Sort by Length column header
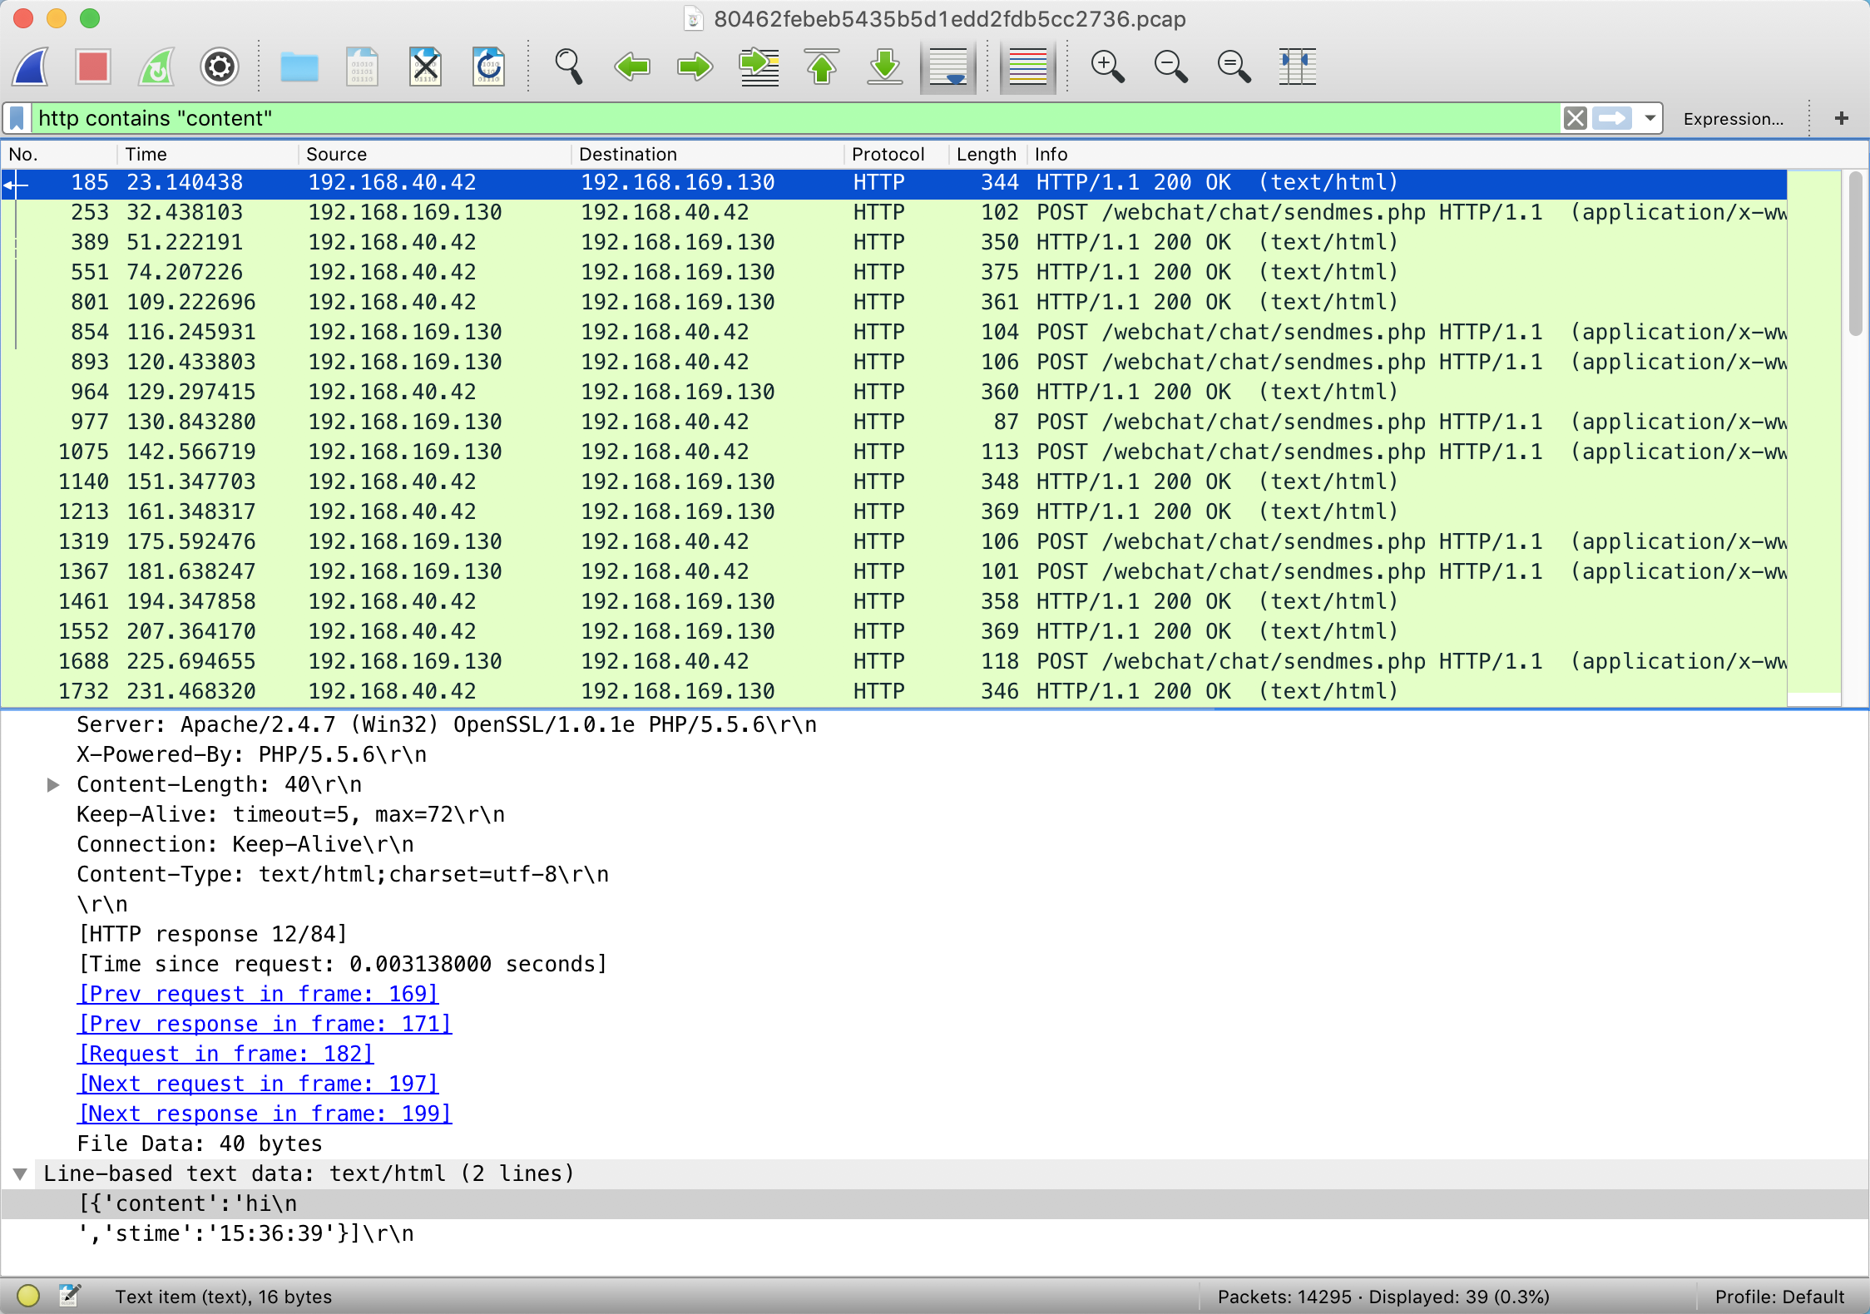This screenshot has height=1314, width=1870. 987,154
